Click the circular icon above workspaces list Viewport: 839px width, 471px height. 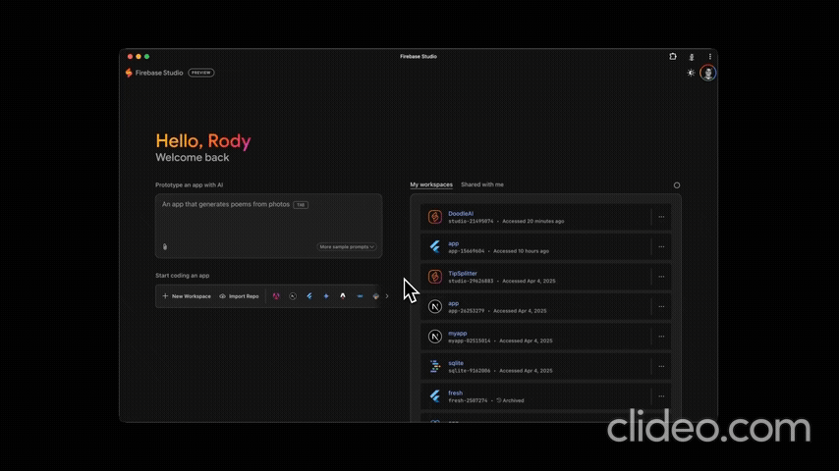pyautogui.click(x=677, y=185)
